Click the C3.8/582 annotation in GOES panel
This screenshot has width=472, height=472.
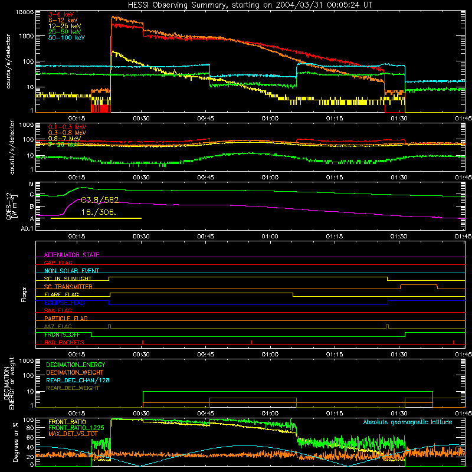click(x=100, y=200)
